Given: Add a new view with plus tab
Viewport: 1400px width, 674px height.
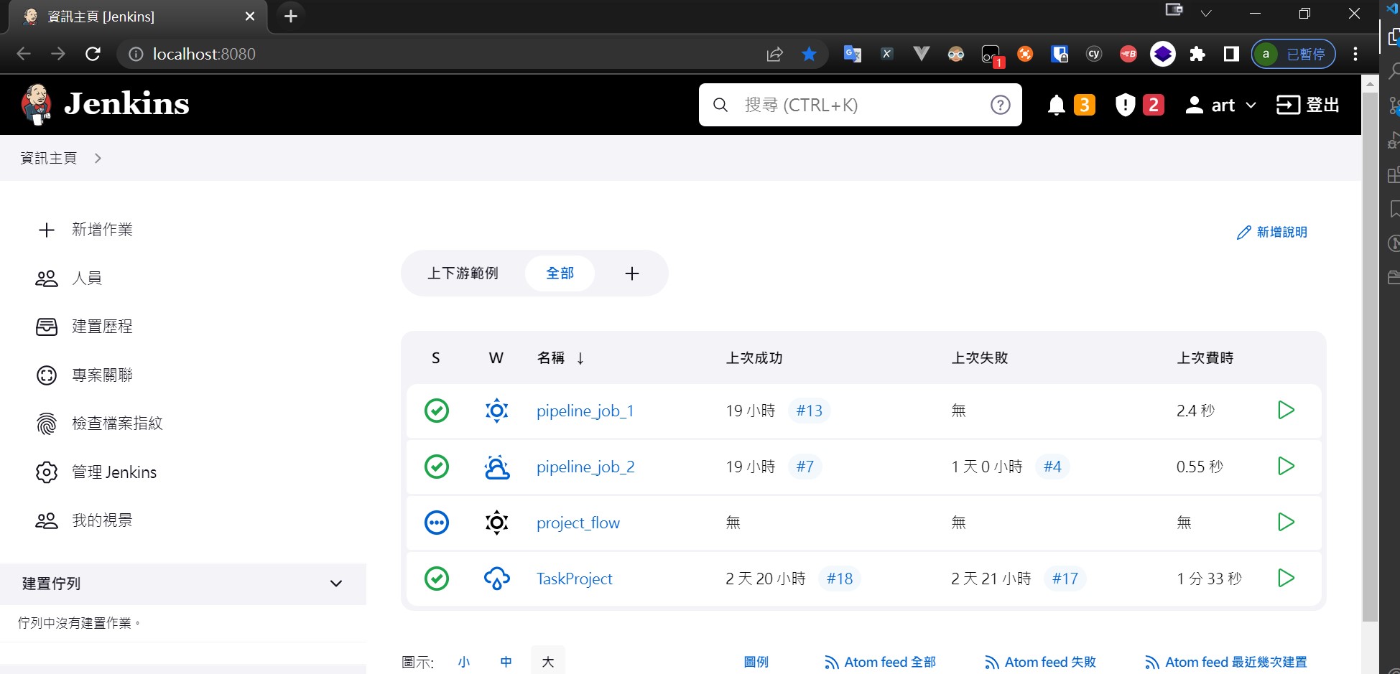Looking at the screenshot, I should [x=632, y=273].
